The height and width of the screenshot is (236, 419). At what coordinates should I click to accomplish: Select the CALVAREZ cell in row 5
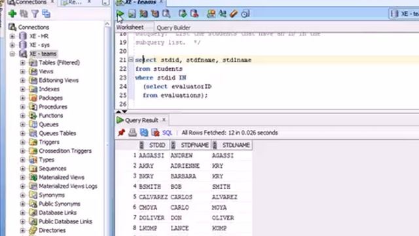[x=153, y=197]
